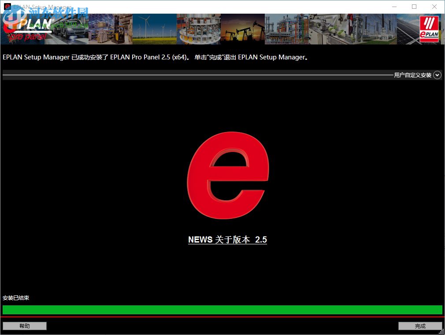The height and width of the screenshot is (335, 445).
Task: Click the oil pumps sunset banner image
Action: pyautogui.click(x=243, y=29)
